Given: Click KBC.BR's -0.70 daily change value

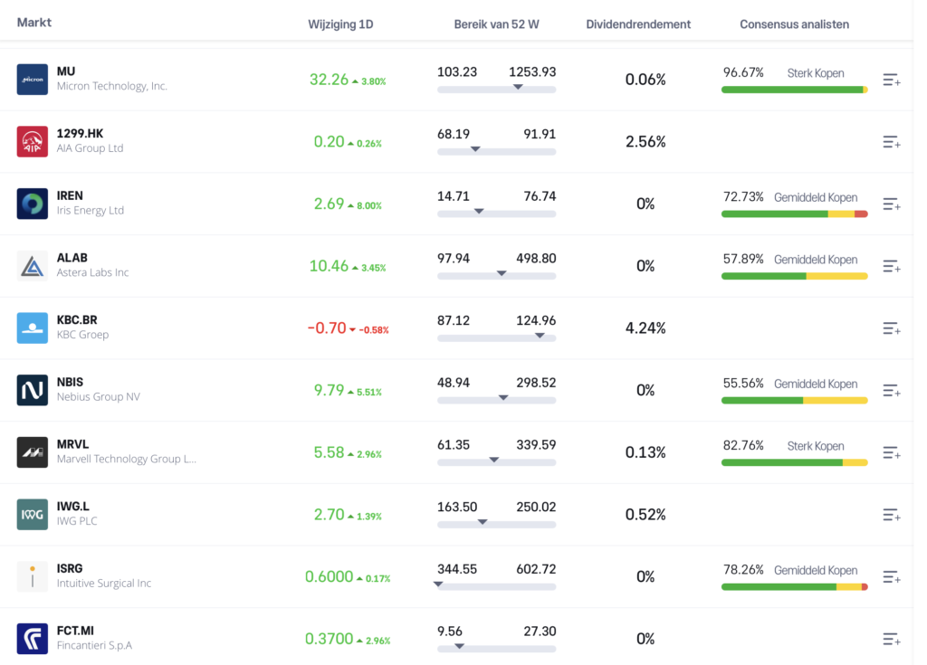Looking at the screenshot, I should pyautogui.click(x=327, y=328).
